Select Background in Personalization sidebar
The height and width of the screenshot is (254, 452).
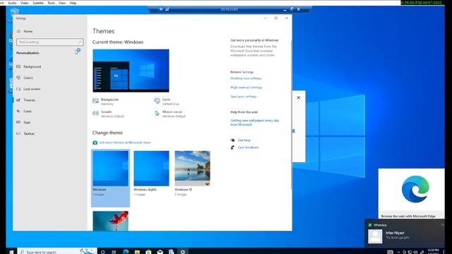tap(32, 66)
